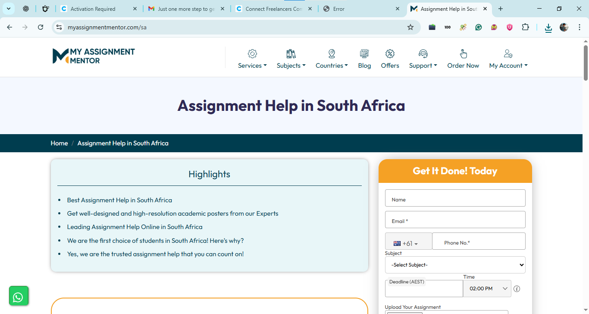Click the Offers nav link
The height and width of the screenshot is (314, 589).
point(390,66)
